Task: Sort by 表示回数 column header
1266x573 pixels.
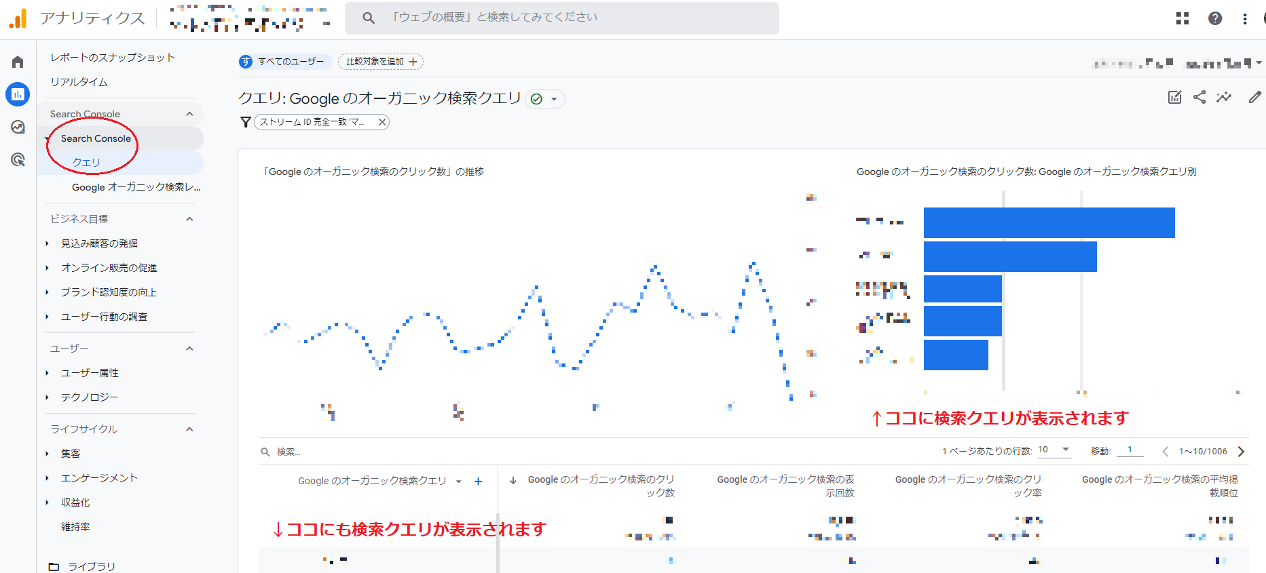Action: (x=785, y=486)
